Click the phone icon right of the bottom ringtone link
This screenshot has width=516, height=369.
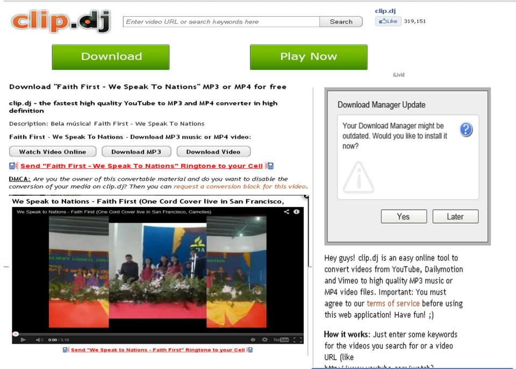[249, 350]
